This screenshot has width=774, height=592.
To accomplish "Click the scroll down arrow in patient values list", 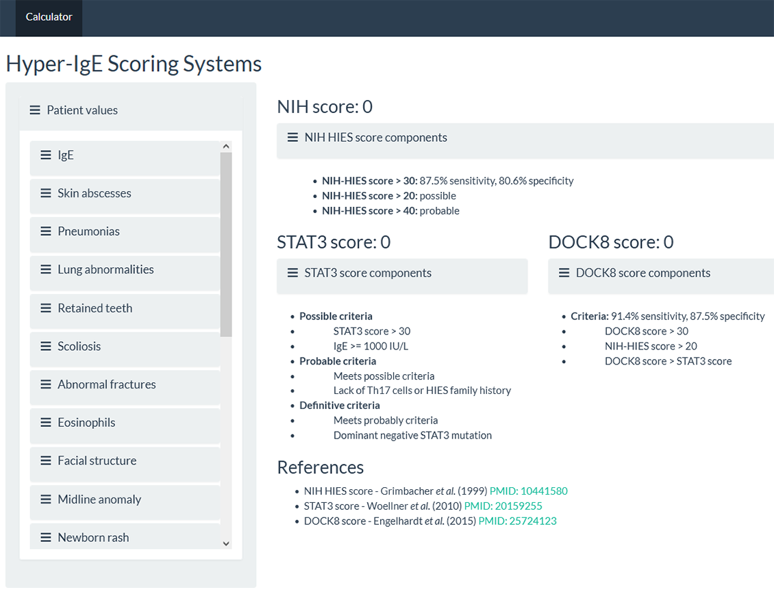I will tap(226, 543).
